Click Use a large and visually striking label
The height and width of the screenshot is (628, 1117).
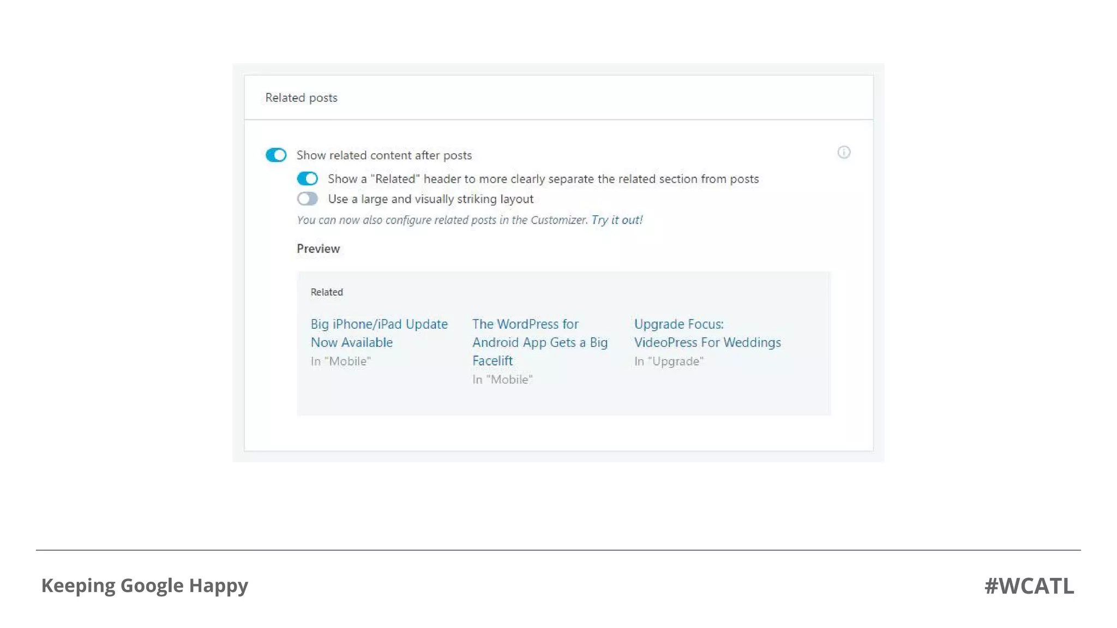click(430, 200)
